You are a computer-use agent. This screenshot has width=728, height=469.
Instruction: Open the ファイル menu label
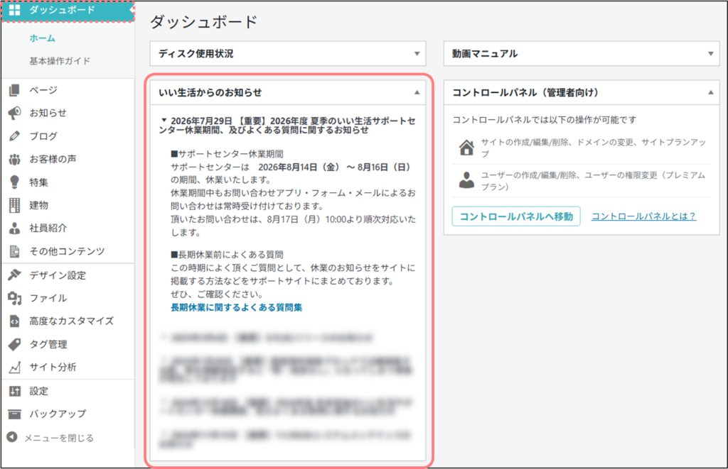(x=48, y=298)
